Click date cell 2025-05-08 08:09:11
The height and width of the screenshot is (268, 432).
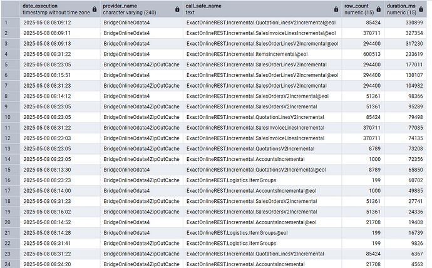point(59,33)
